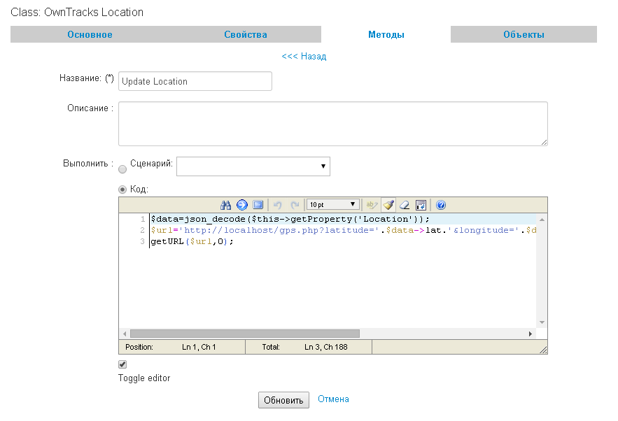Select the Сценарий radio button

tap(122, 169)
